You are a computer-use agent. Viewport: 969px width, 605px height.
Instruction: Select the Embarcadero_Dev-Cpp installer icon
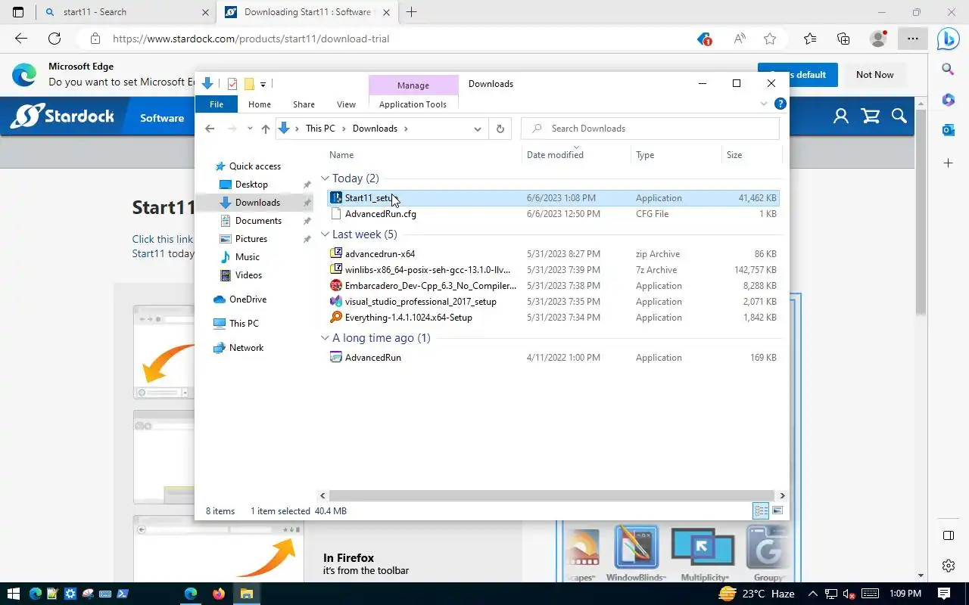[336, 286]
